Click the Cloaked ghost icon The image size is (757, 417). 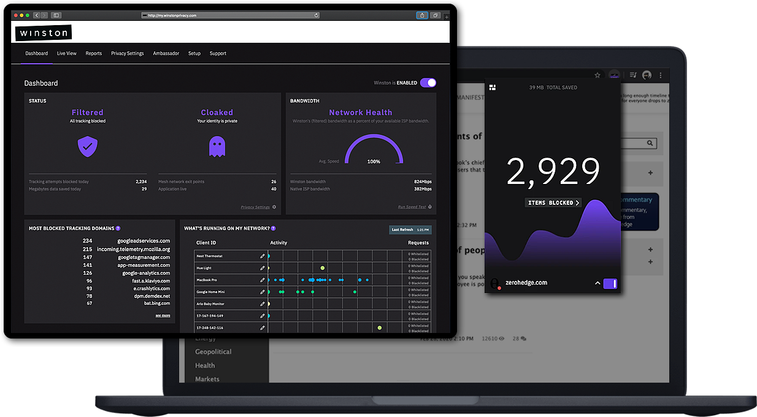pos(217,147)
